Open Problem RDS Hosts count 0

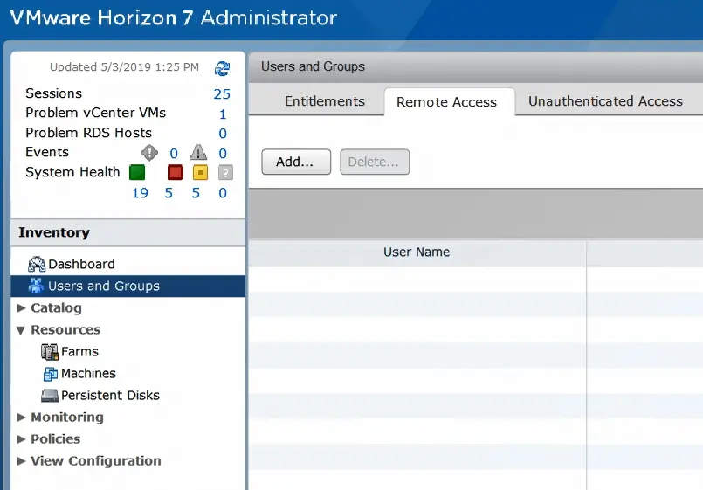[x=223, y=134]
